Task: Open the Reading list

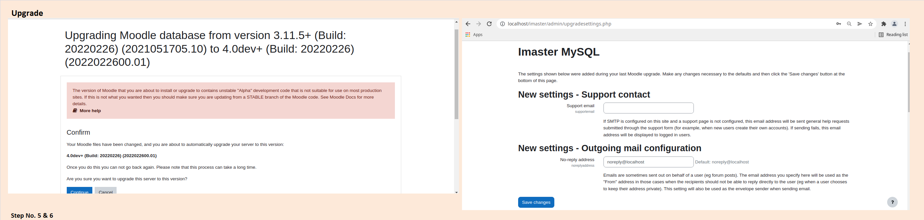Action: coord(893,35)
